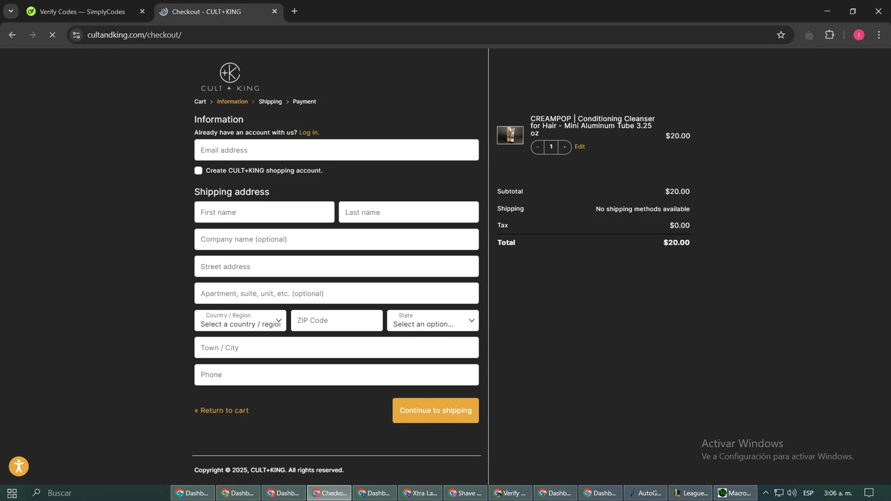Open Xtra La... Chrome window in taskbar
The height and width of the screenshot is (501, 891).
tap(420, 493)
